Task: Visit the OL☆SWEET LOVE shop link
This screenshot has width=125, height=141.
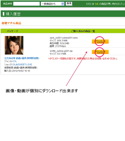Action: click(22, 65)
